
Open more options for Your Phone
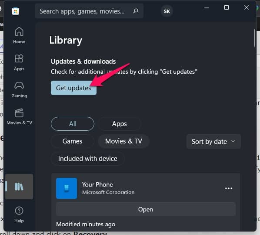229,188
